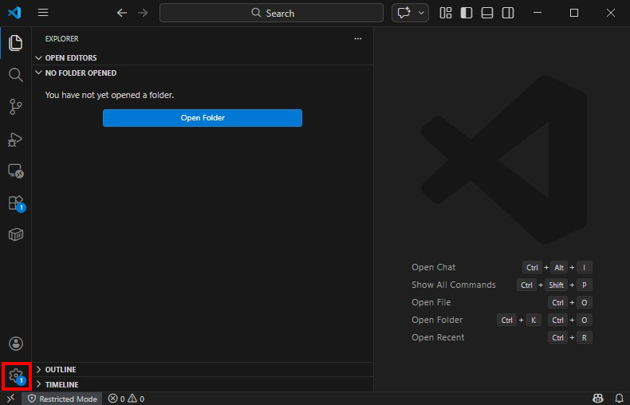
Task: Maximize the VS Code window
Action: (574, 13)
